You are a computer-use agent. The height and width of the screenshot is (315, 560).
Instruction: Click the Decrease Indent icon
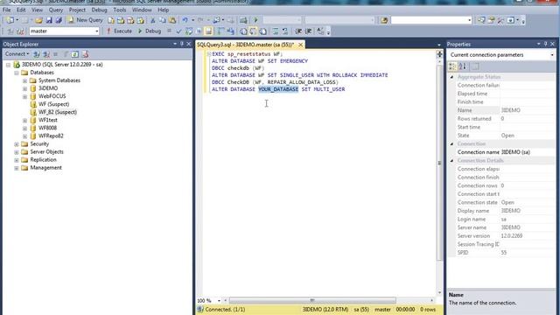(298, 31)
